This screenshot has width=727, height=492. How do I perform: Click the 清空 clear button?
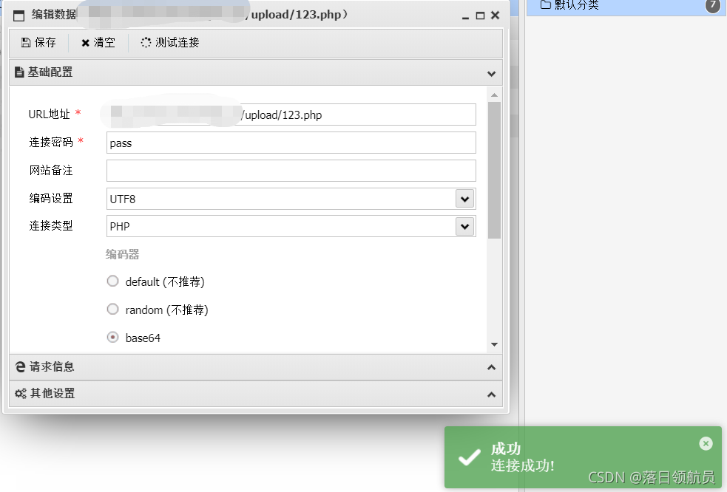click(x=98, y=43)
